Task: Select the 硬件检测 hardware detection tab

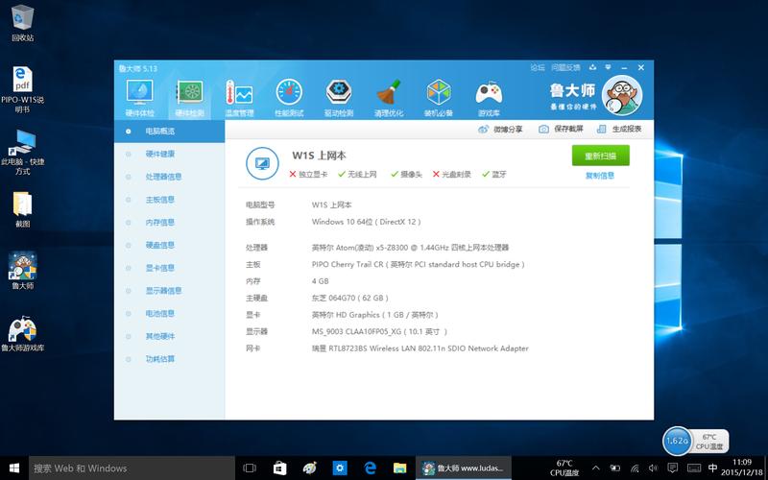Action: coord(189,99)
